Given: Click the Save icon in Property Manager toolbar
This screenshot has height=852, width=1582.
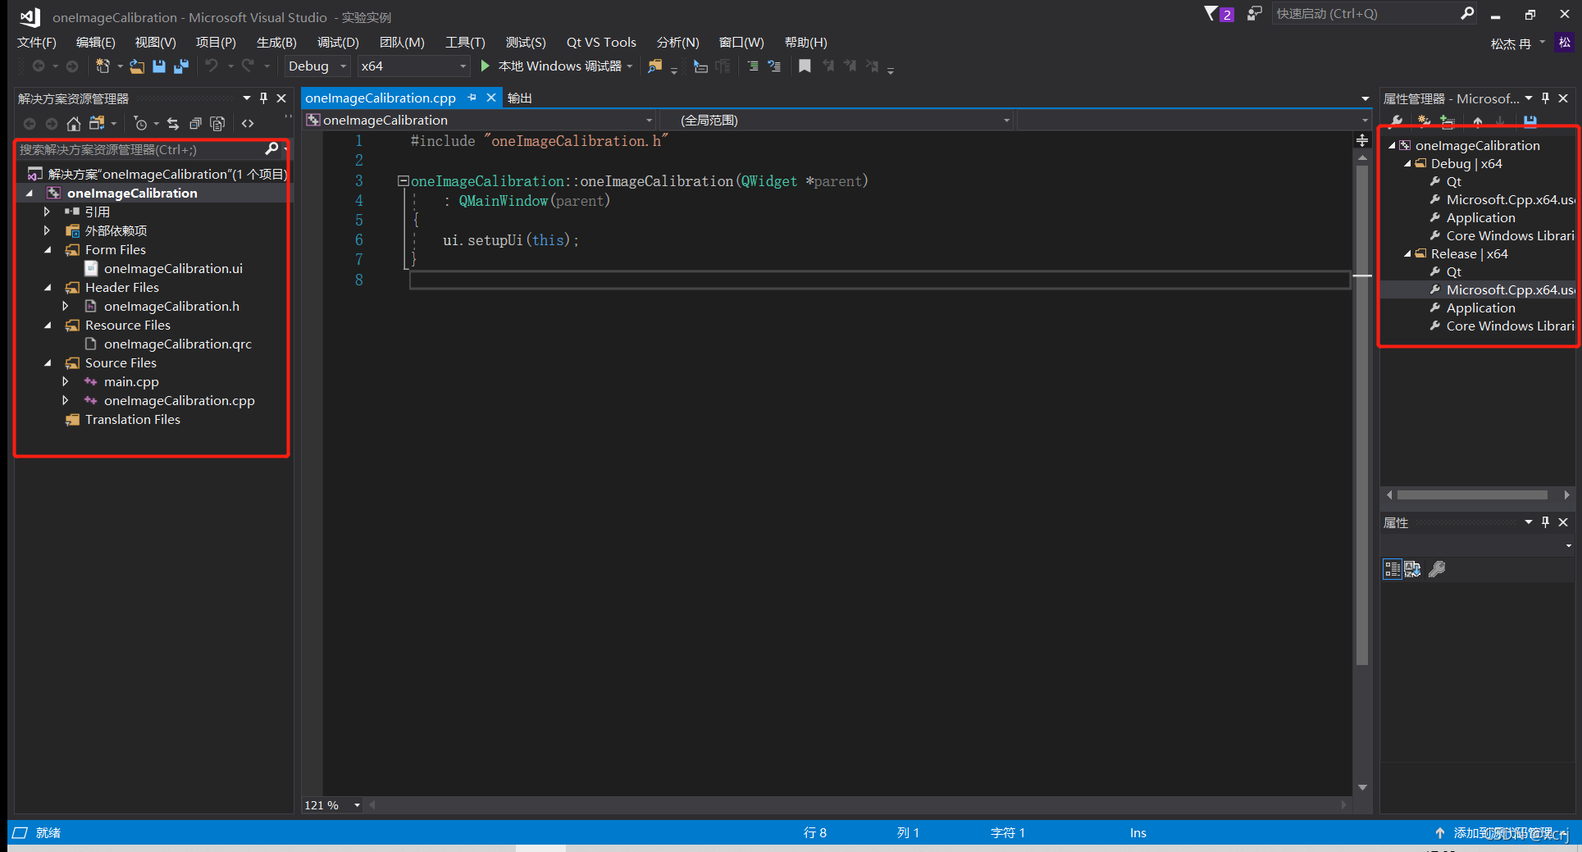Looking at the screenshot, I should (x=1530, y=121).
